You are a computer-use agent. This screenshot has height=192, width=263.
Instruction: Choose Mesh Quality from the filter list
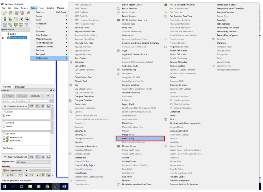(x=140, y=139)
